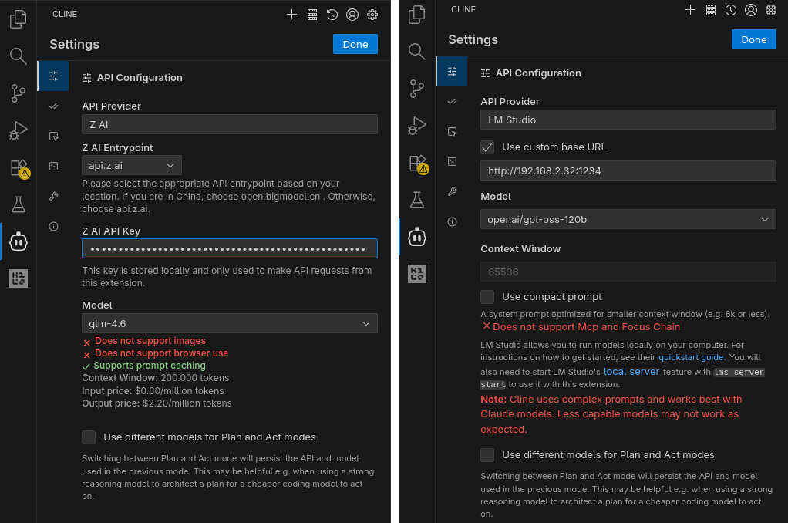The image size is (788, 523).
Task: Open the account icon in the Z AI window header
Action: click(352, 14)
